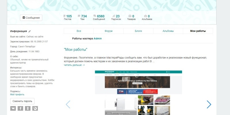Open the Odnoklassniki social profile icon
This screenshot has height=115, width=230.
[x=28, y=108]
